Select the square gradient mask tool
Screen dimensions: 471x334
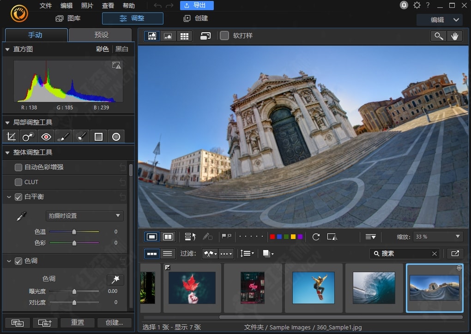pyautogui.click(x=98, y=137)
